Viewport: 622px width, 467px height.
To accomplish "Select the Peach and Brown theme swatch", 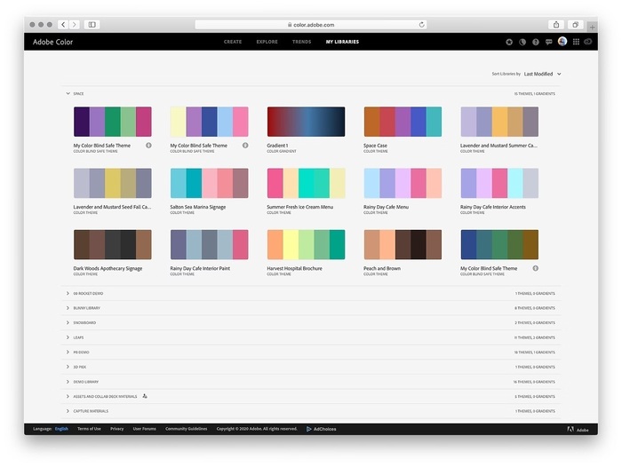I will point(403,244).
